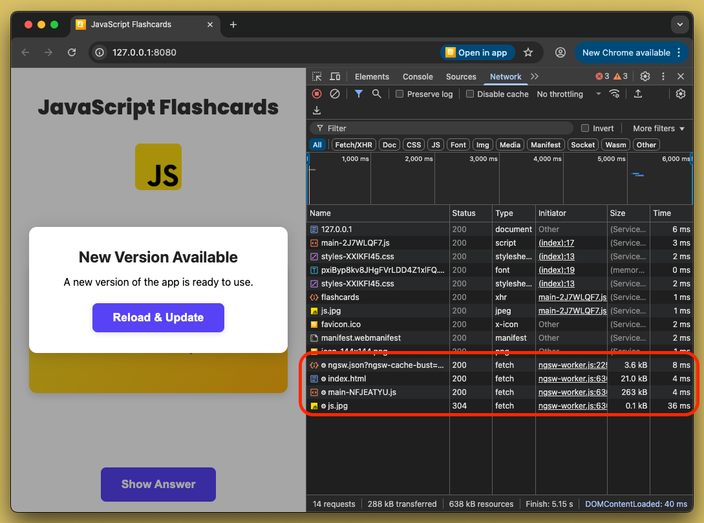Filter requests by Font type
The image size is (704, 523).
tap(458, 145)
